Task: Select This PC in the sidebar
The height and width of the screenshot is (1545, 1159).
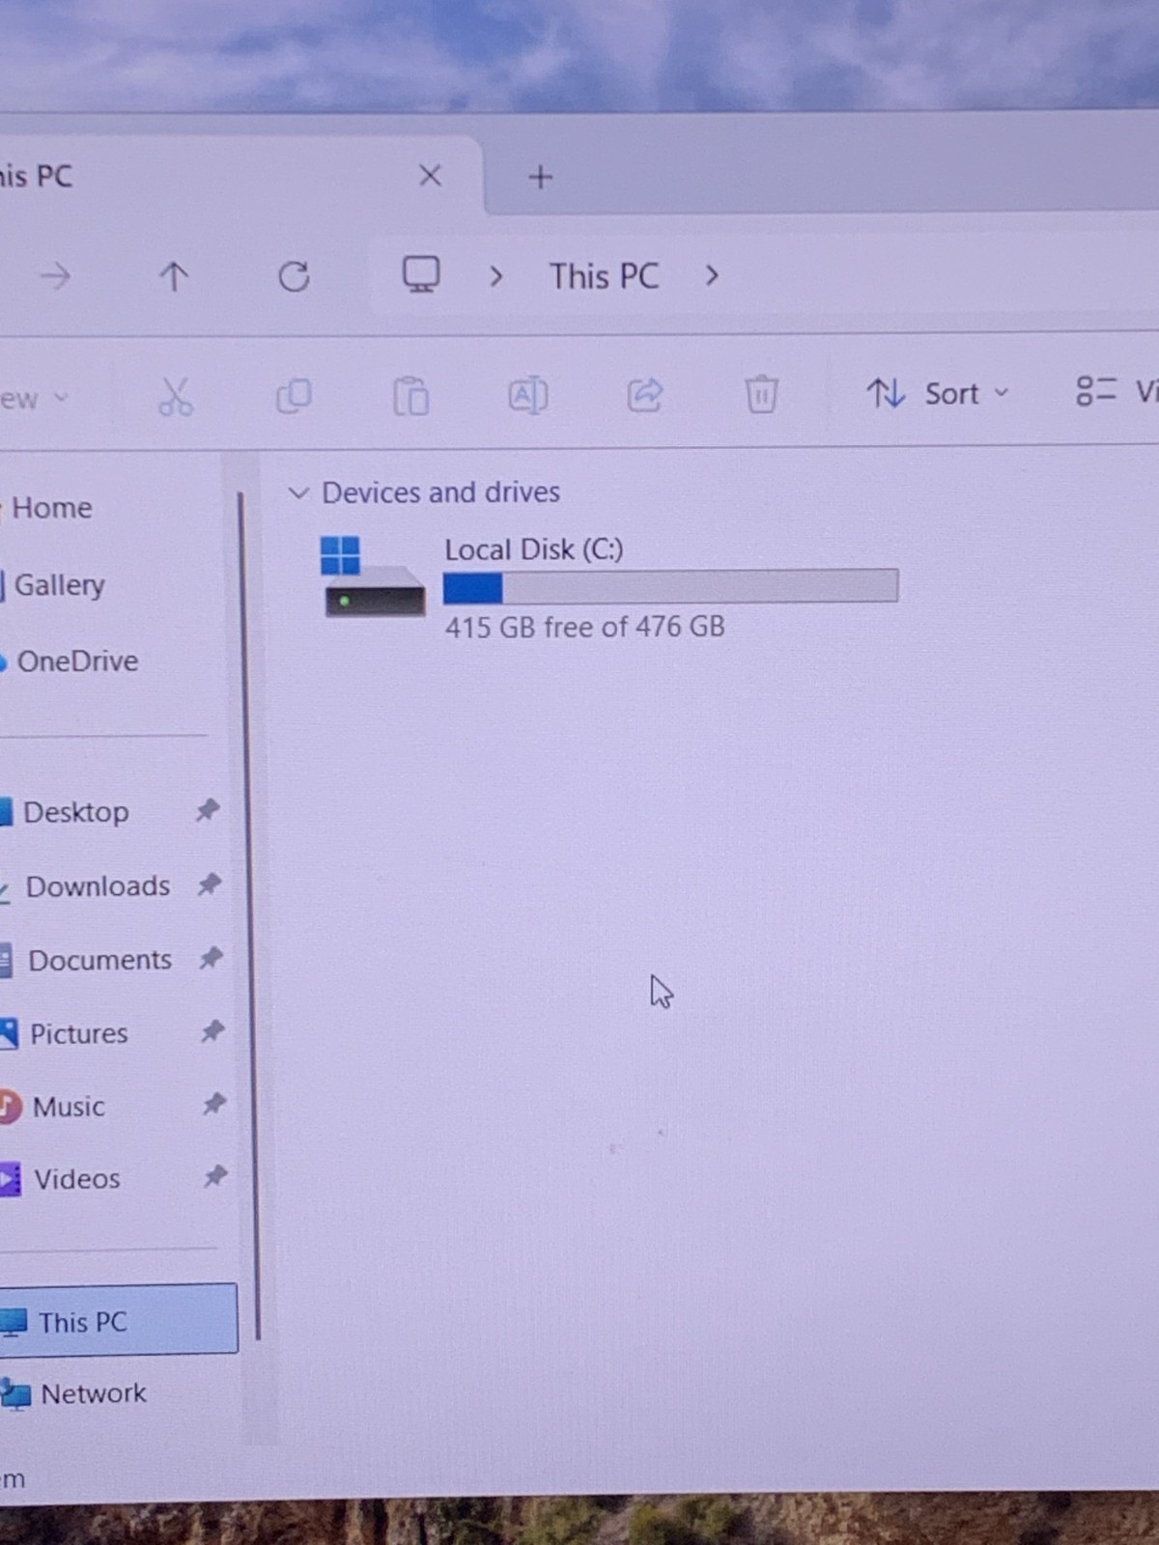Action: pyautogui.click(x=118, y=1319)
